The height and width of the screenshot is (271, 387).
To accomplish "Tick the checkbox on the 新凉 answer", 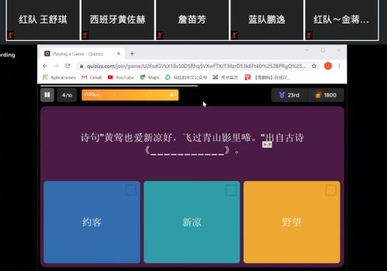I will point(231,190).
